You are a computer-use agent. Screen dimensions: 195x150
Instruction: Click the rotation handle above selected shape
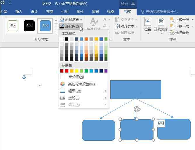[x=137, y=109]
